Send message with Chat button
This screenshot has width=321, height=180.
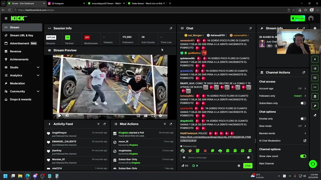(248, 166)
